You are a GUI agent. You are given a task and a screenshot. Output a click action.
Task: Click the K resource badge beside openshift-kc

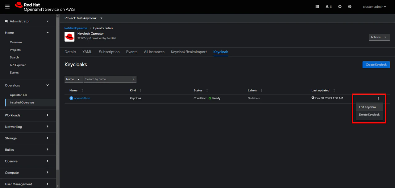[x=71, y=98]
